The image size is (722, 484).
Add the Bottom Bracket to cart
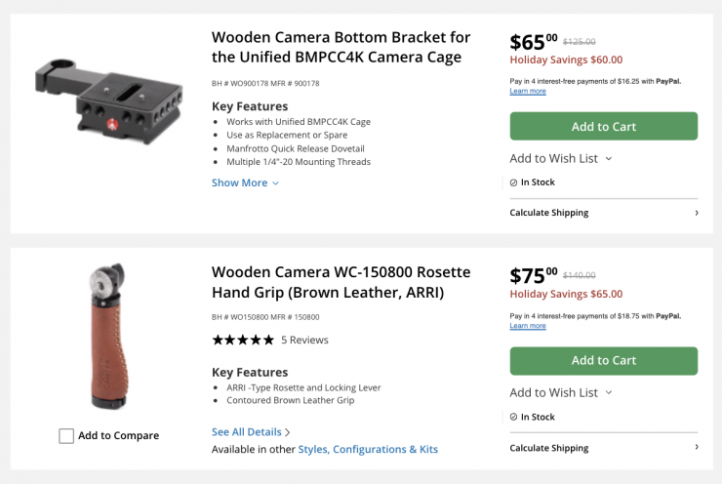point(603,127)
